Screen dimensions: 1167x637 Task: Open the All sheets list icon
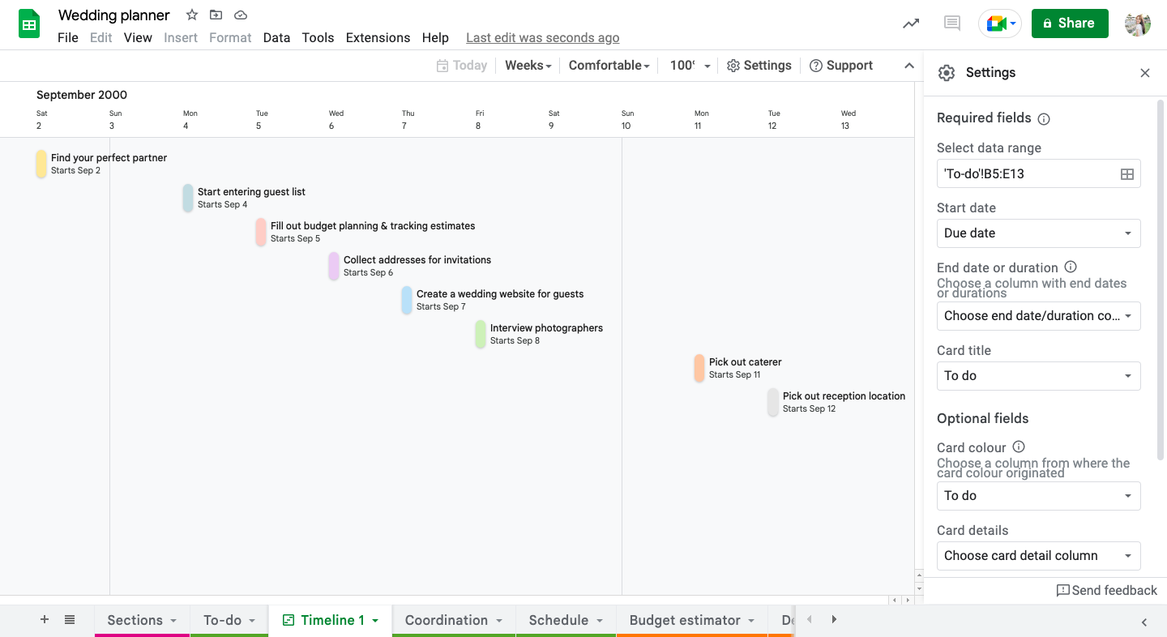point(70,619)
